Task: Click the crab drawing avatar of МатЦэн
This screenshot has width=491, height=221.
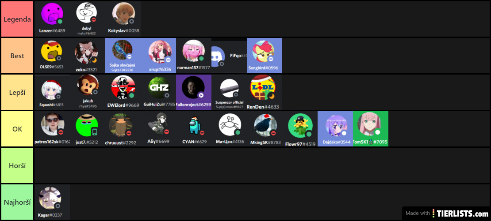Action: pos(230,125)
